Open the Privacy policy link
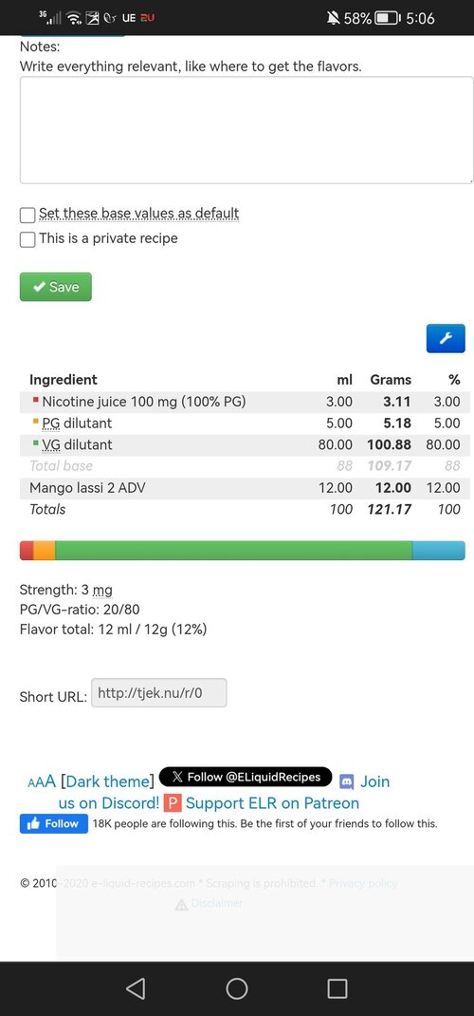This screenshot has width=474, height=1016. (363, 883)
